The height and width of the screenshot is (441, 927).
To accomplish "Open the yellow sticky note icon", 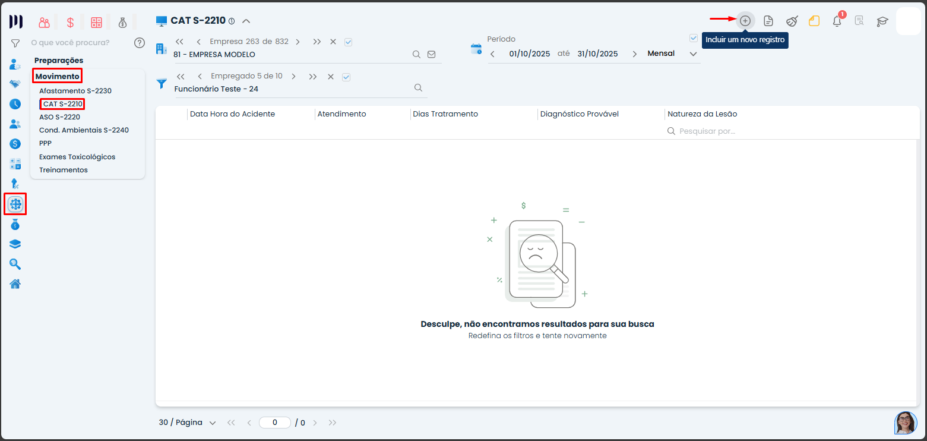I will coord(814,21).
